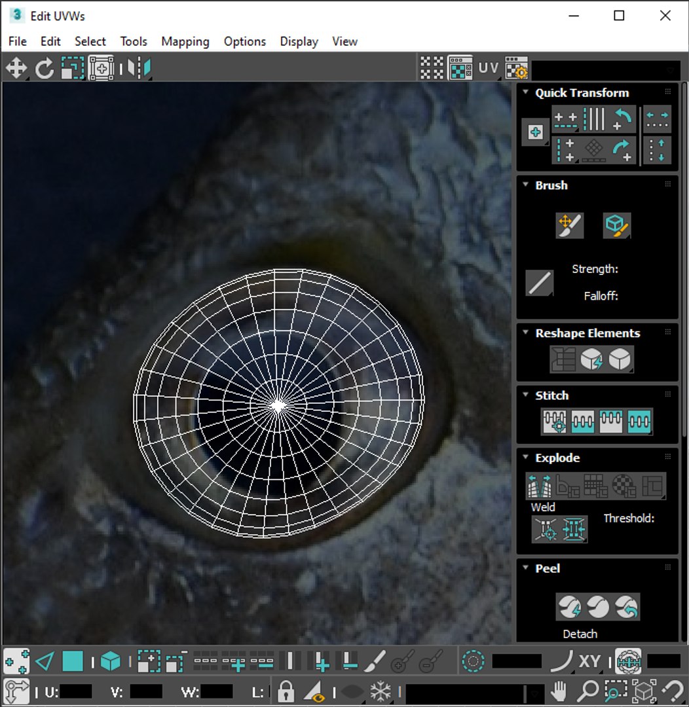
Task: Click Straighten Selection in Reshape Elements
Action: pos(563,359)
